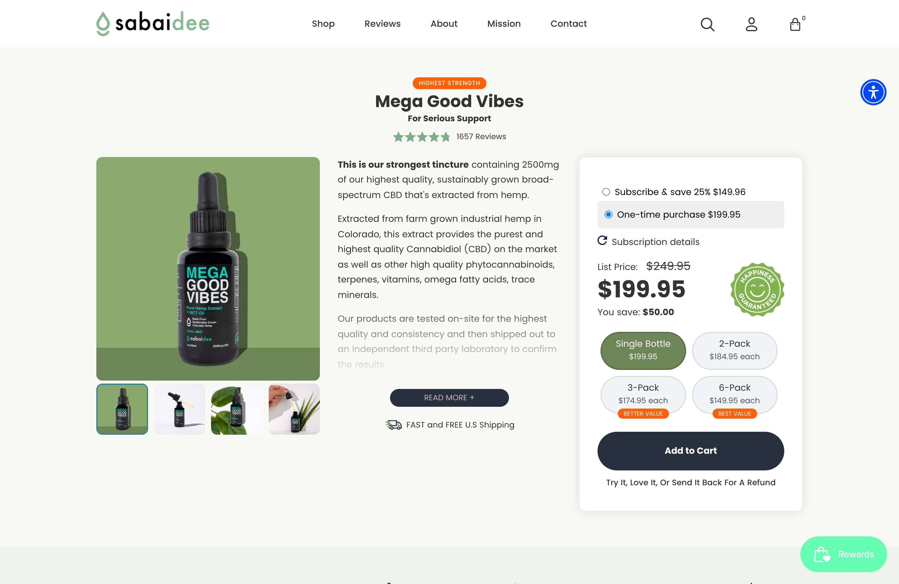Viewport: 899px width, 584px height.
Task: Select Subscribe & save 25% radio option
Action: 606,192
